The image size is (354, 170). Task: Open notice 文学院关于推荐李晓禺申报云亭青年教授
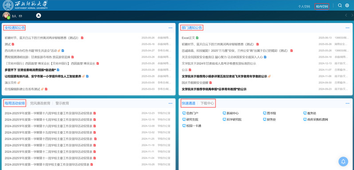click(x=214, y=89)
